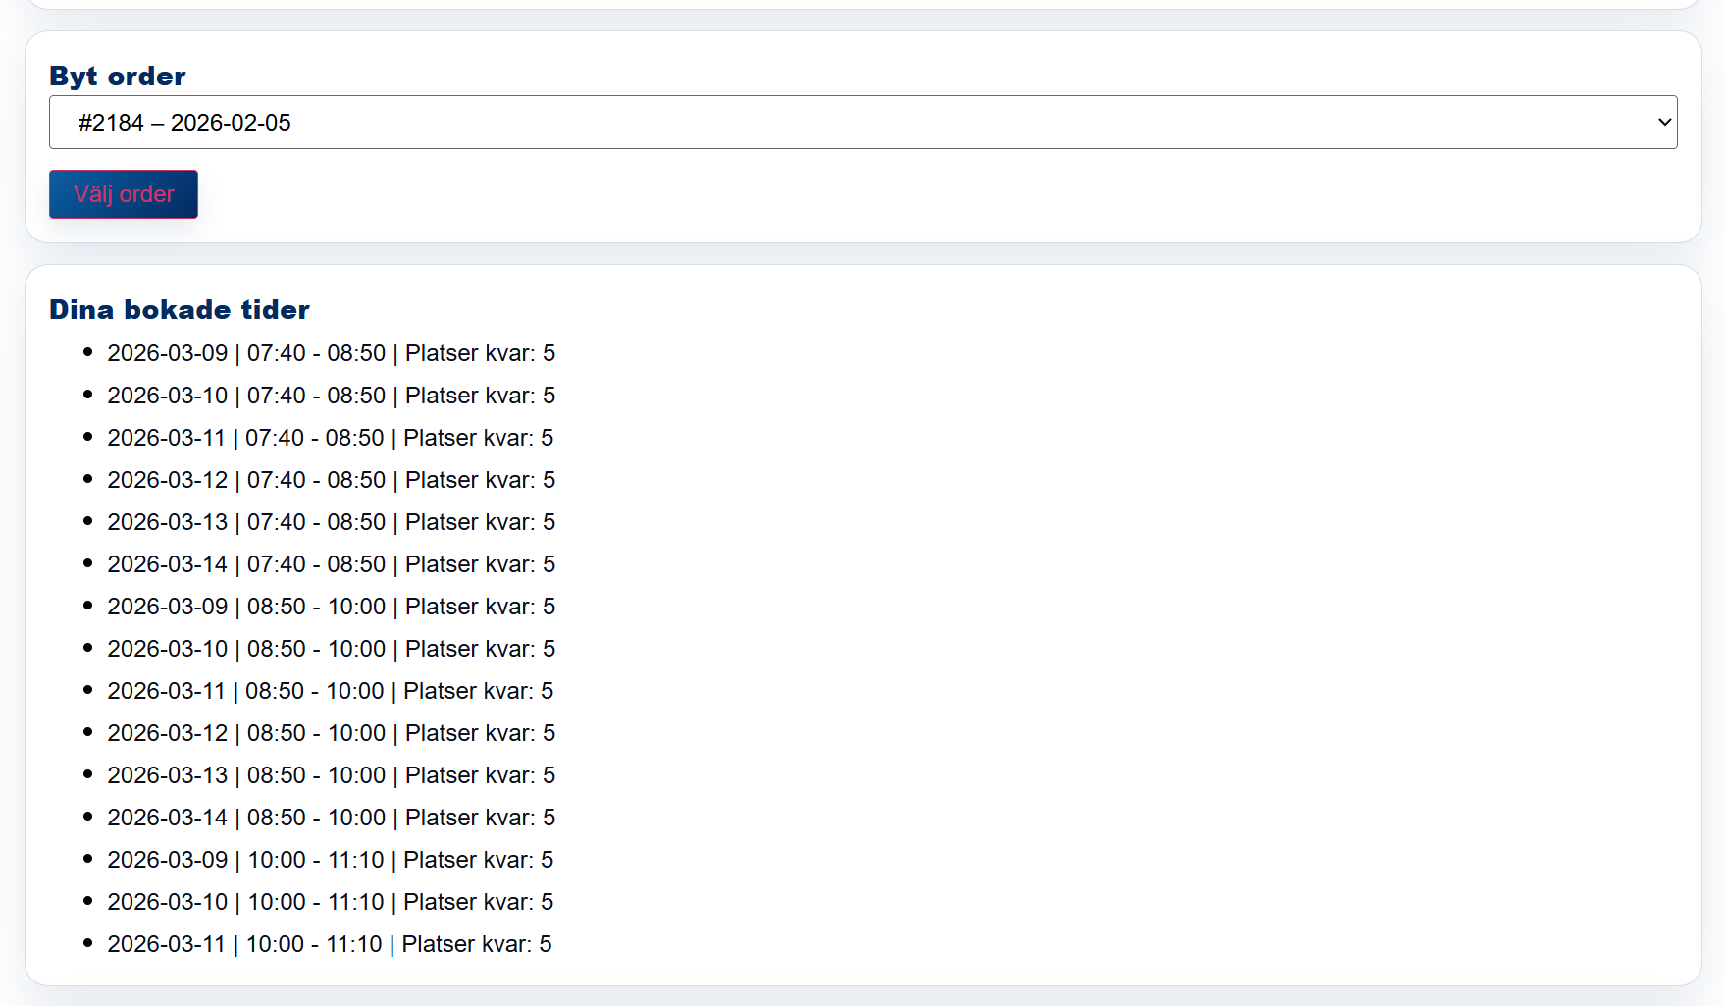Click the Dina bokade tider heading
The width and height of the screenshot is (1725, 1006).
[180, 310]
